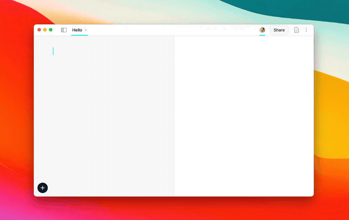Image resolution: width=349 pixels, height=220 pixels.
Task: Open the user avatar profile
Action: 262,30
